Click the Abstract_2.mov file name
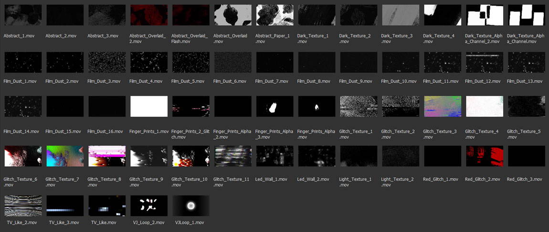This screenshot has width=549, height=232. 61,36
